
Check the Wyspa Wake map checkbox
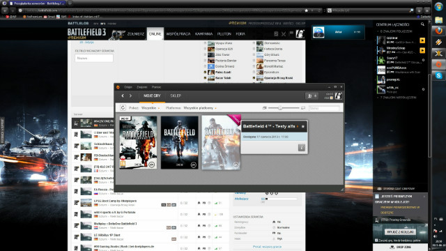tap(205, 43)
